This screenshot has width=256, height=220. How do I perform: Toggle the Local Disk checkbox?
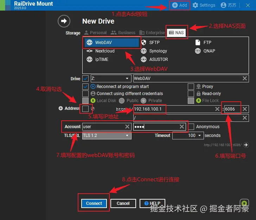click(x=85, y=101)
